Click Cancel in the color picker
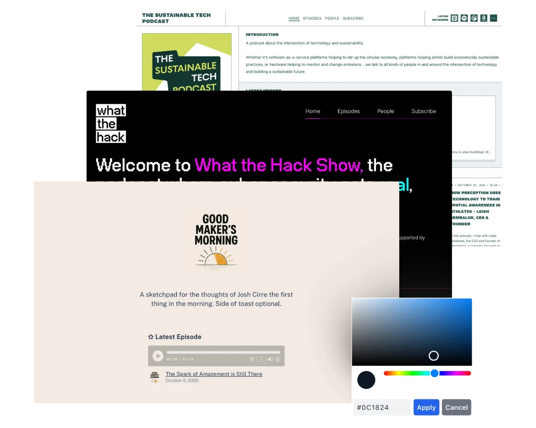The height and width of the screenshot is (428, 536). 456,407
